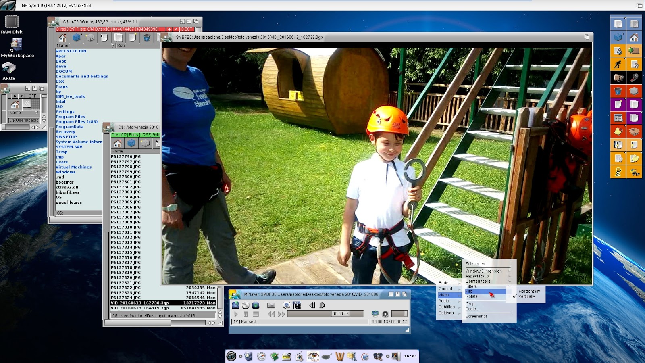This screenshot has height=363, width=645.
Task: Open the Program Files folder in C$ list
Action: 71,117
